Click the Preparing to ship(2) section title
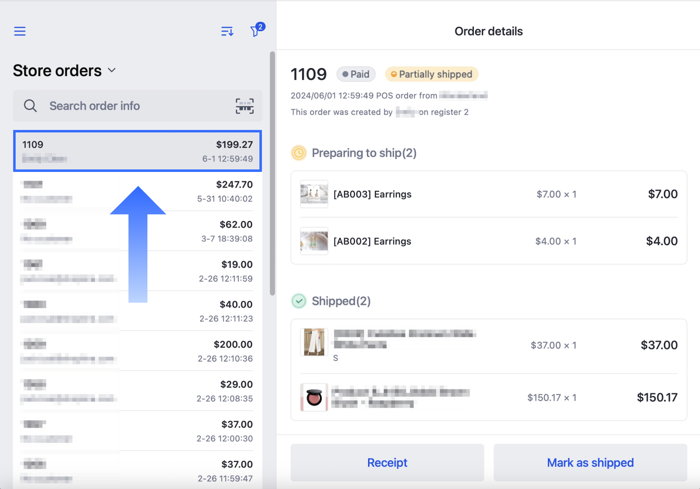Screen dimensions: 700x489 tap(364, 153)
